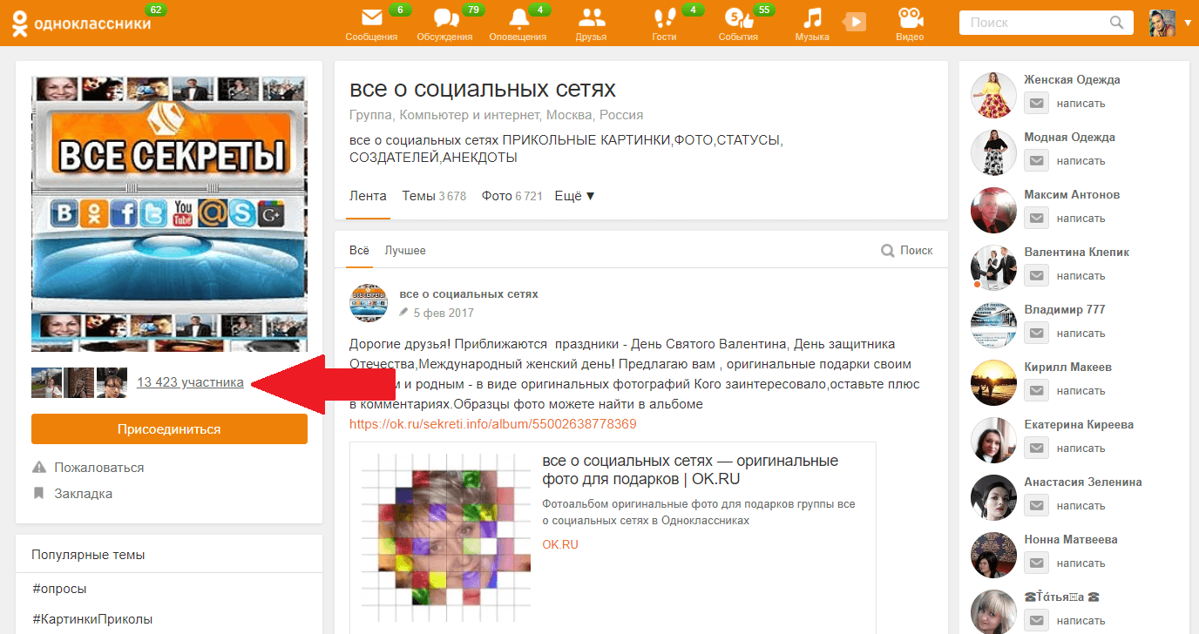Click the Компьютер и интернет category link
Viewport: 1199px width, 634px height.
click(x=470, y=115)
